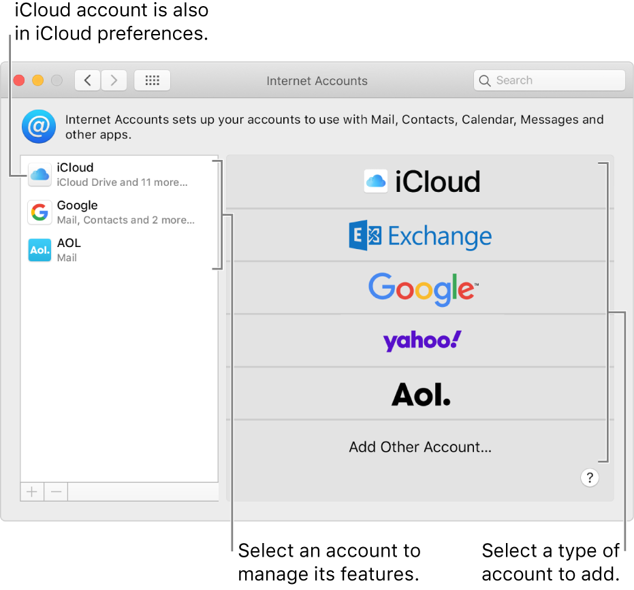The height and width of the screenshot is (590, 634).
Task: Go forward with the right chevron button
Action: click(x=114, y=80)
